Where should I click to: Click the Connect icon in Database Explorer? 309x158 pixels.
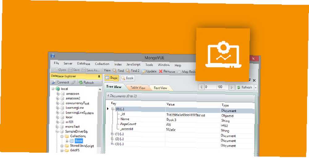(53, 82)
